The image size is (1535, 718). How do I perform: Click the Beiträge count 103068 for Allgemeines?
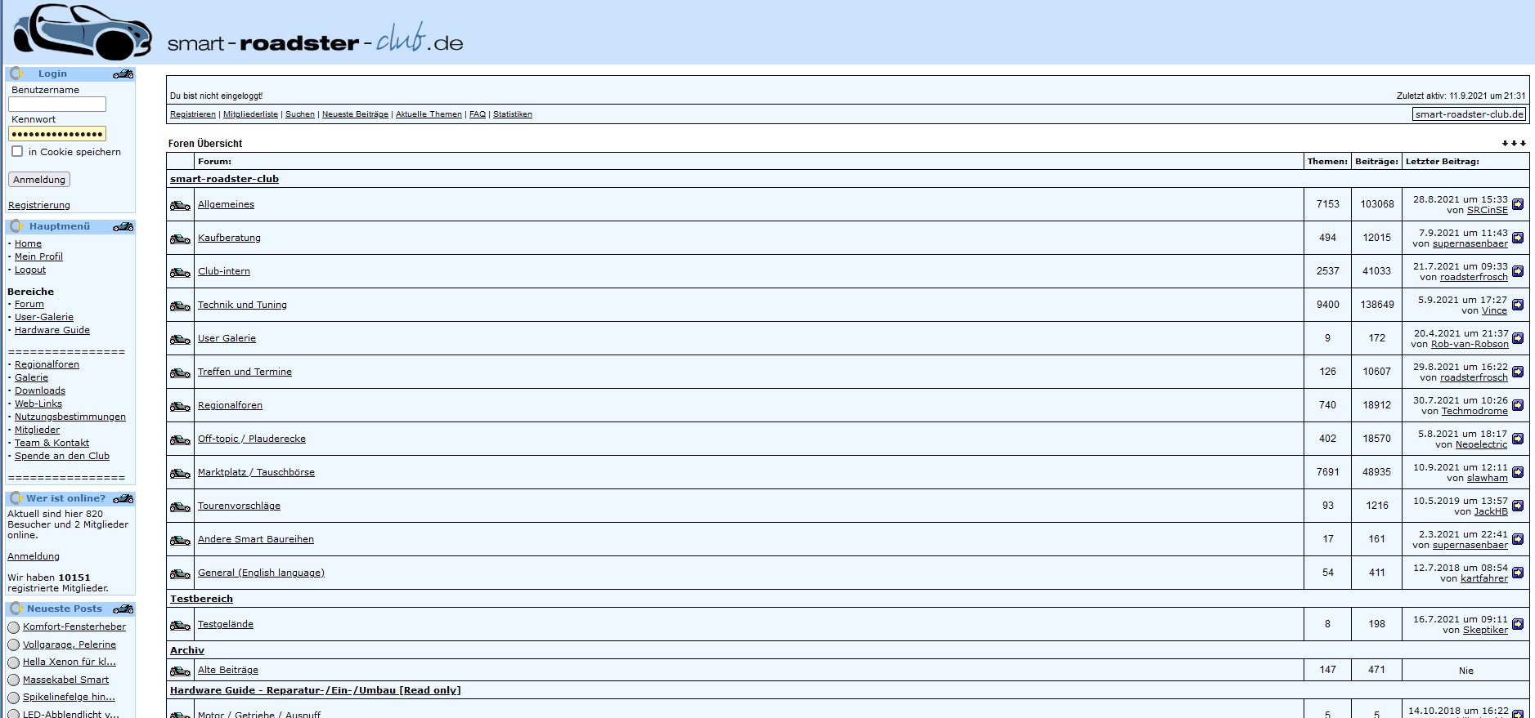(1377, 204)
